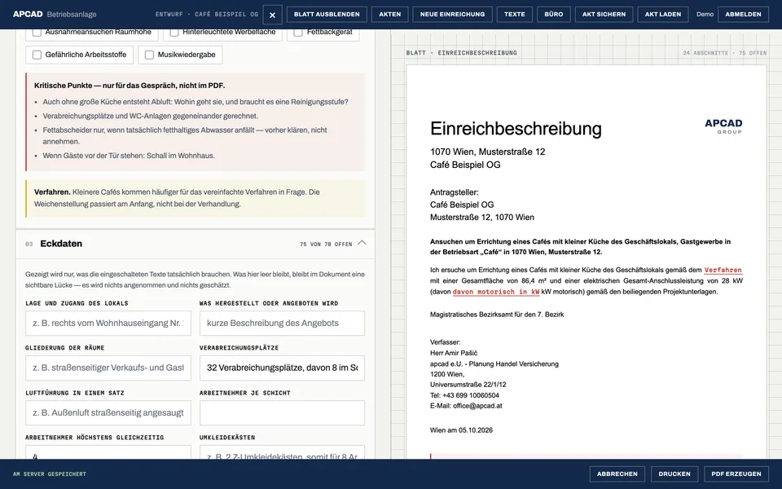782x489 pixels.
Task: Check Hinterleuchtete Werbefläche checkbox
Action: pyautogui.click(x=174, y=32)
